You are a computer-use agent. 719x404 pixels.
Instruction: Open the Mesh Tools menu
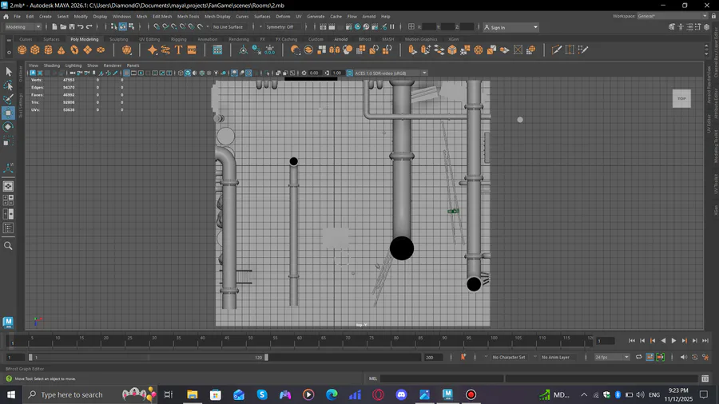coord(188,16)
